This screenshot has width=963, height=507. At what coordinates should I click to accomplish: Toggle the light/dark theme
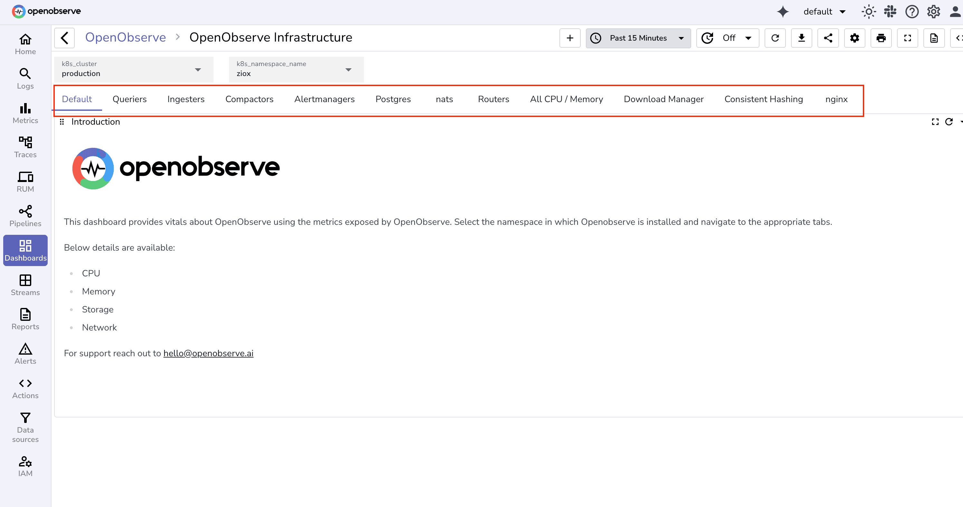[x=869, y=12]
